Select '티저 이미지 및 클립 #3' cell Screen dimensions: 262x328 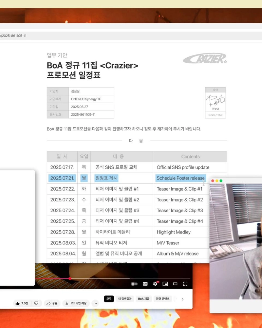click(x=122, y=211)
